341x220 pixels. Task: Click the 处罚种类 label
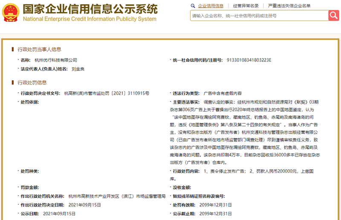point(30,171)
